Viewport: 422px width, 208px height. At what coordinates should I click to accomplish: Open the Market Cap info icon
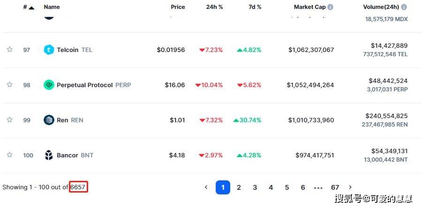pos(330,7)
